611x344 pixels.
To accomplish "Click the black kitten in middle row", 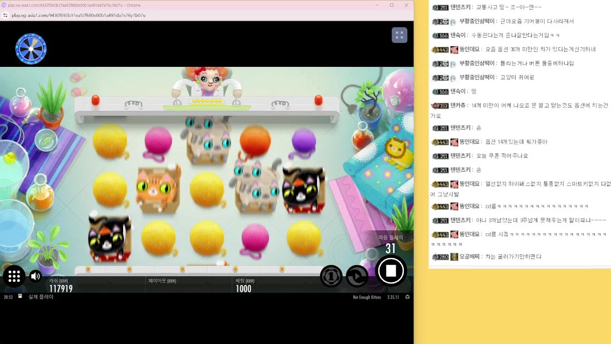I will pos(304,189).
